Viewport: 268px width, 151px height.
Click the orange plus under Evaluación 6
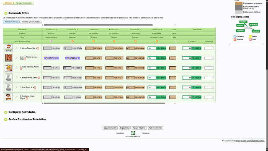(x=157, y=41)
